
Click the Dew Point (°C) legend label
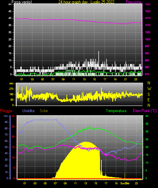145,111
